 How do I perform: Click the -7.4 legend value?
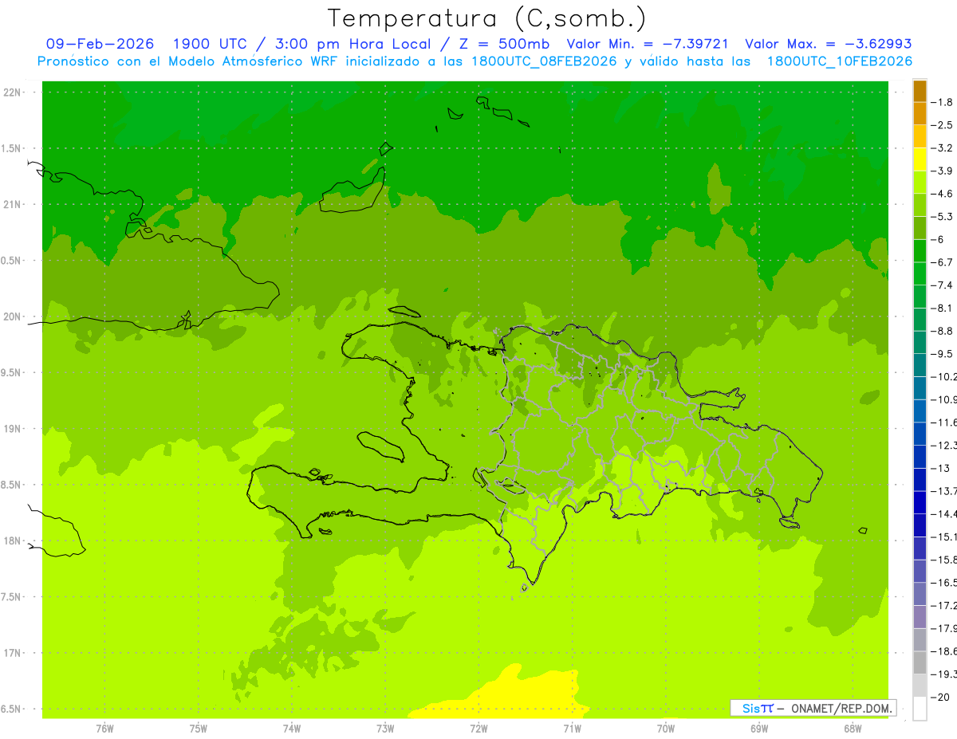click(x=943, y=285)
